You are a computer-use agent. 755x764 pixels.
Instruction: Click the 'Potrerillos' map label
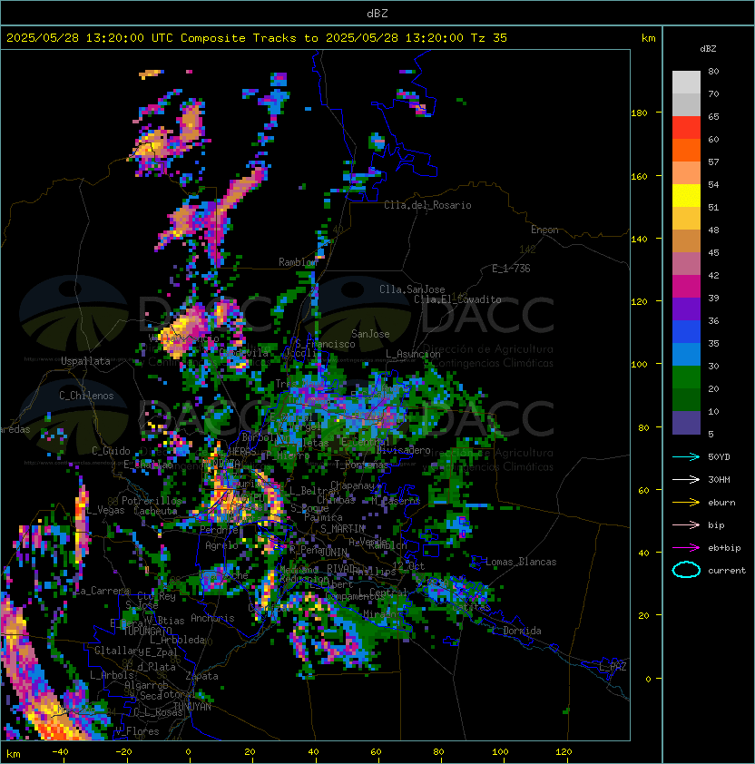pos(152,501)
